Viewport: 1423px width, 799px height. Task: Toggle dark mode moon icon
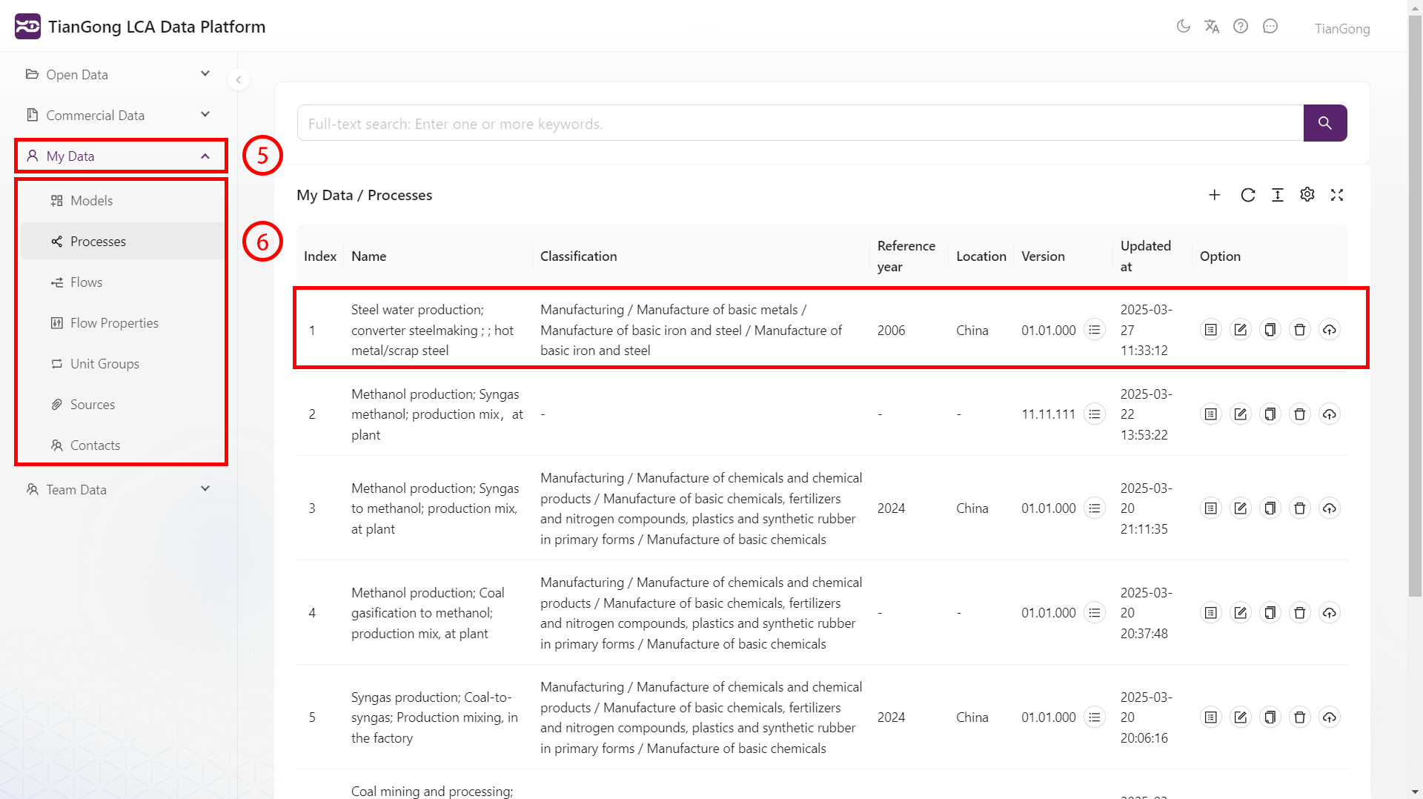coord(1183,27)
